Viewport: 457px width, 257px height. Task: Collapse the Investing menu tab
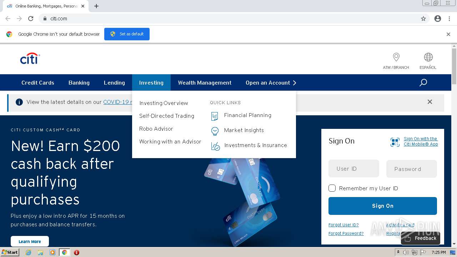click(151, 83)
